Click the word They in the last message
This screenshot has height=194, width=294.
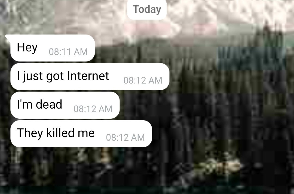click(x=30, y=133)
